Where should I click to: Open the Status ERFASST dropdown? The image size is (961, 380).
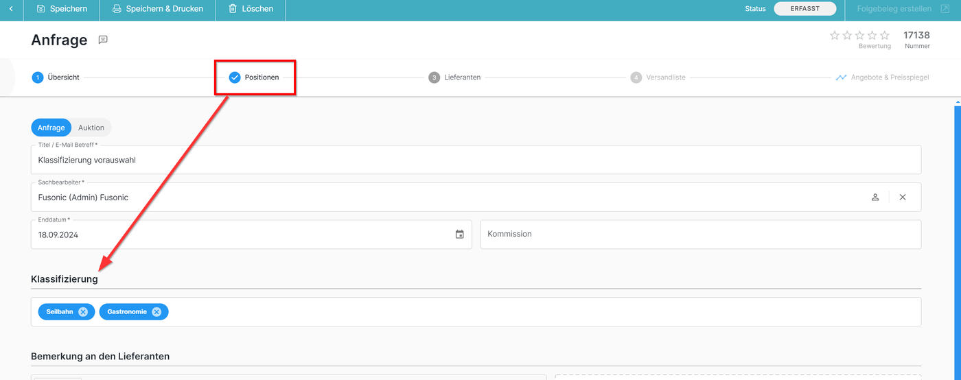(805, 9)
